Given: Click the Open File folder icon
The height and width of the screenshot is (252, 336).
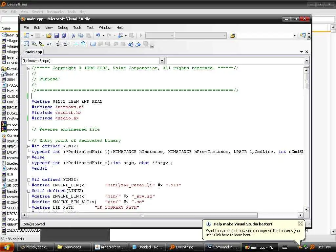Looking at the screenshot, I should click(x=49, y=35).
